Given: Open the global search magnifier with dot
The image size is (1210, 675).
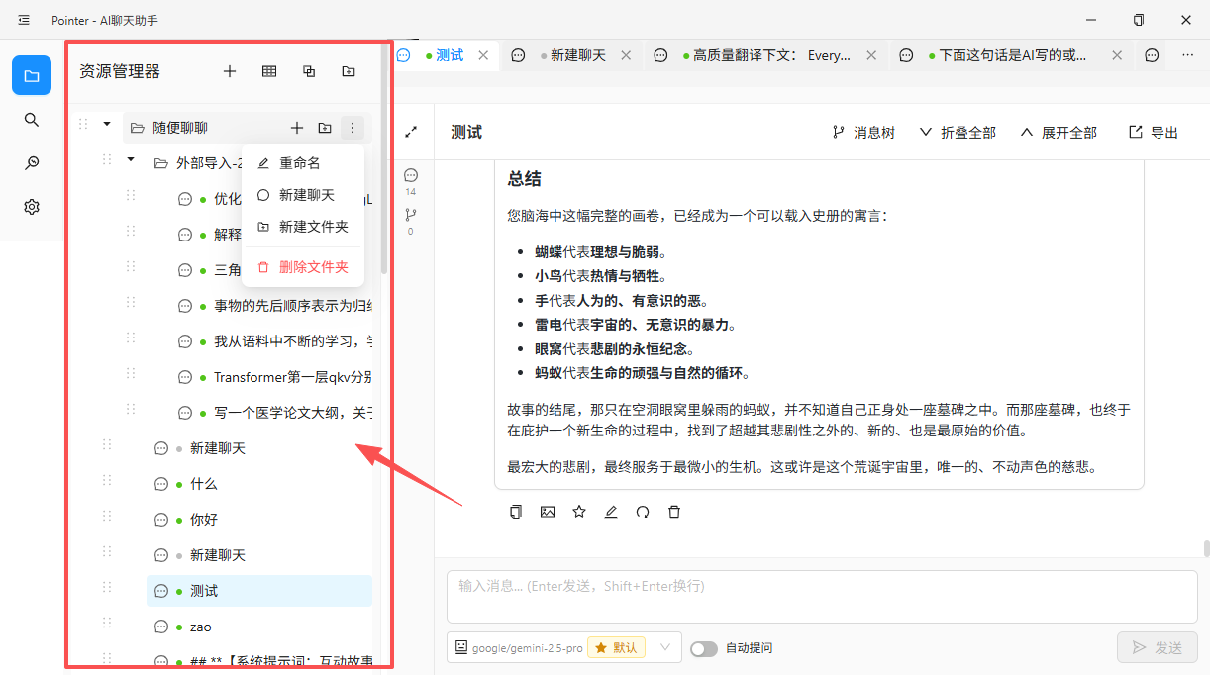Looking at the screenshot, I should (x=32, y=163).
